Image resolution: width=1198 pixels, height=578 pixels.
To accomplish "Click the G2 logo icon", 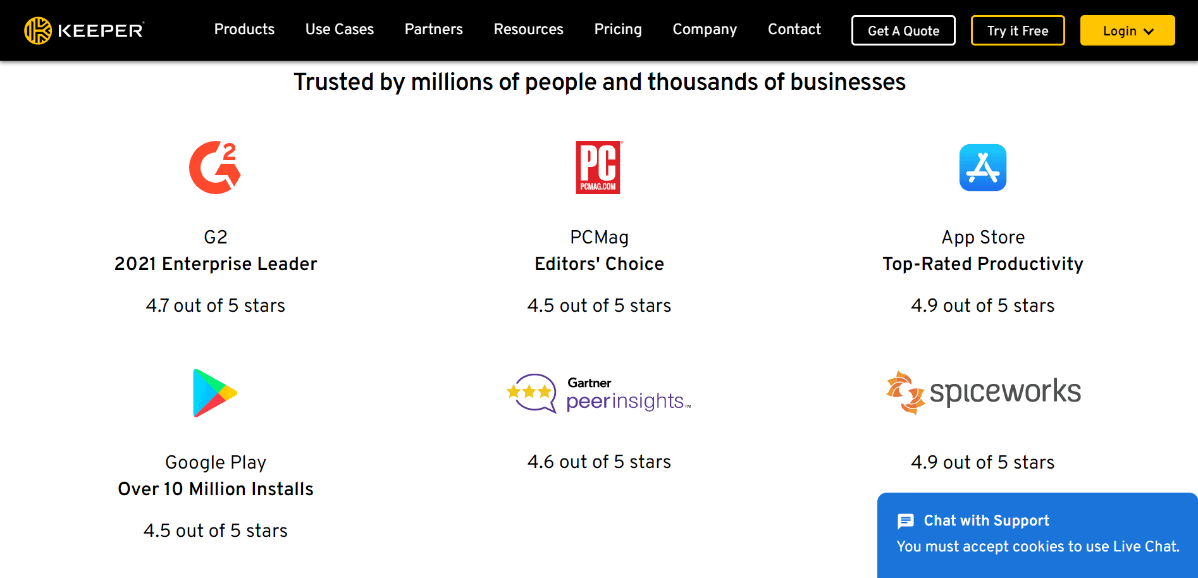I will click(215, 168).
